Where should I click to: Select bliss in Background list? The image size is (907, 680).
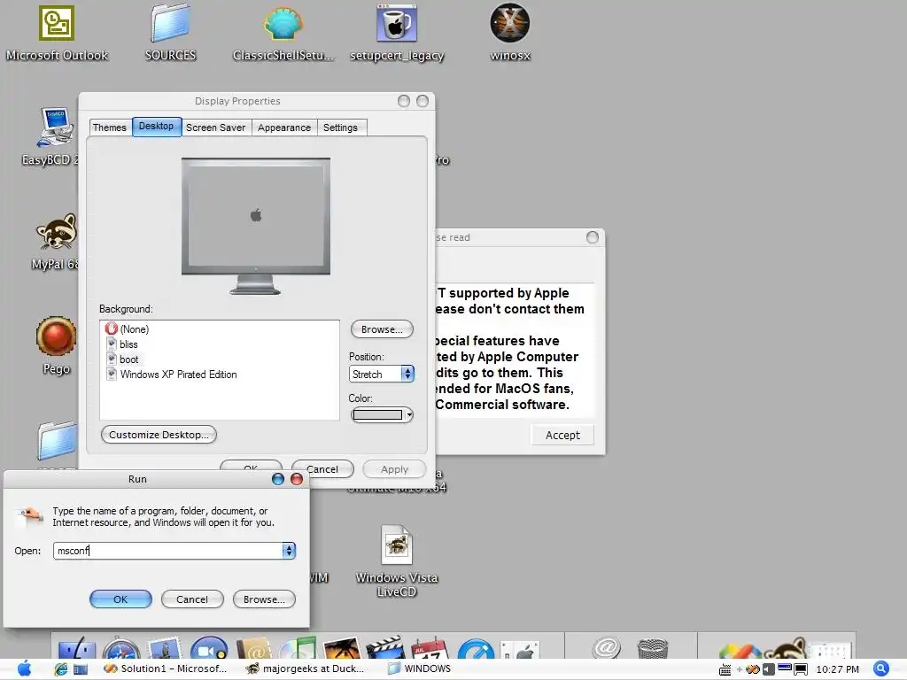(122, 344)
